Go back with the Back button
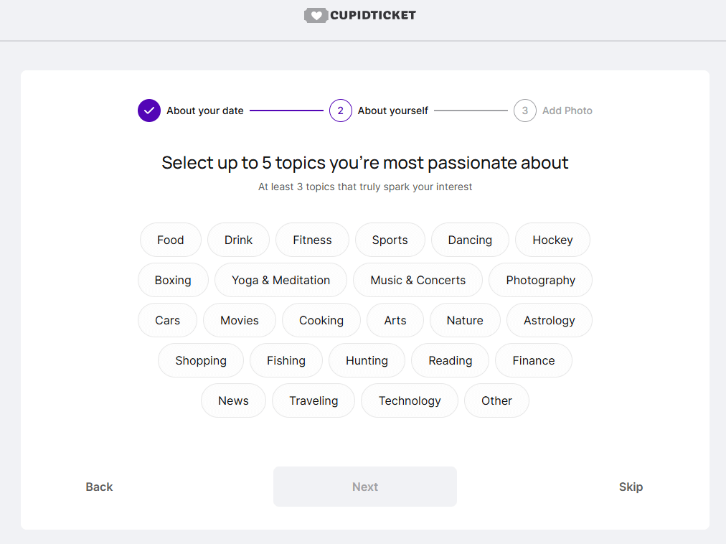This screenshot has width=726, height=544. [99, 487]
